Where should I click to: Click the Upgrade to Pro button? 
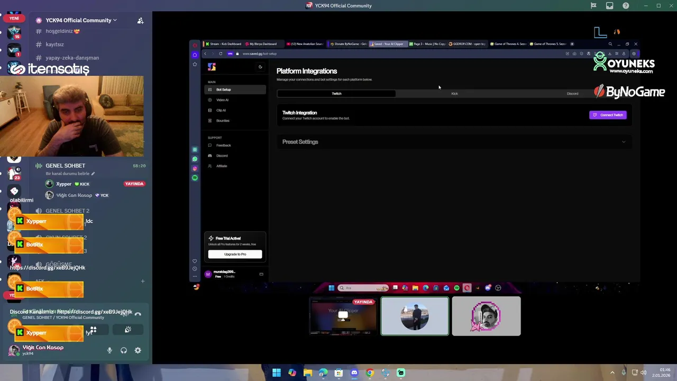click(235, 254)
